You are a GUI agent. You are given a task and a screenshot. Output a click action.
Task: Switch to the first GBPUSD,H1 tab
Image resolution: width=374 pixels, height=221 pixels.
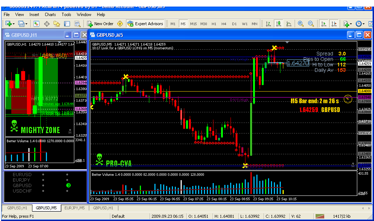point(17,208)
